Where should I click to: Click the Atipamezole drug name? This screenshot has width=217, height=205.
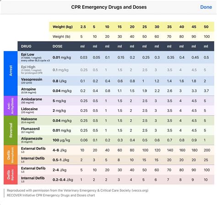coord(32,138)
